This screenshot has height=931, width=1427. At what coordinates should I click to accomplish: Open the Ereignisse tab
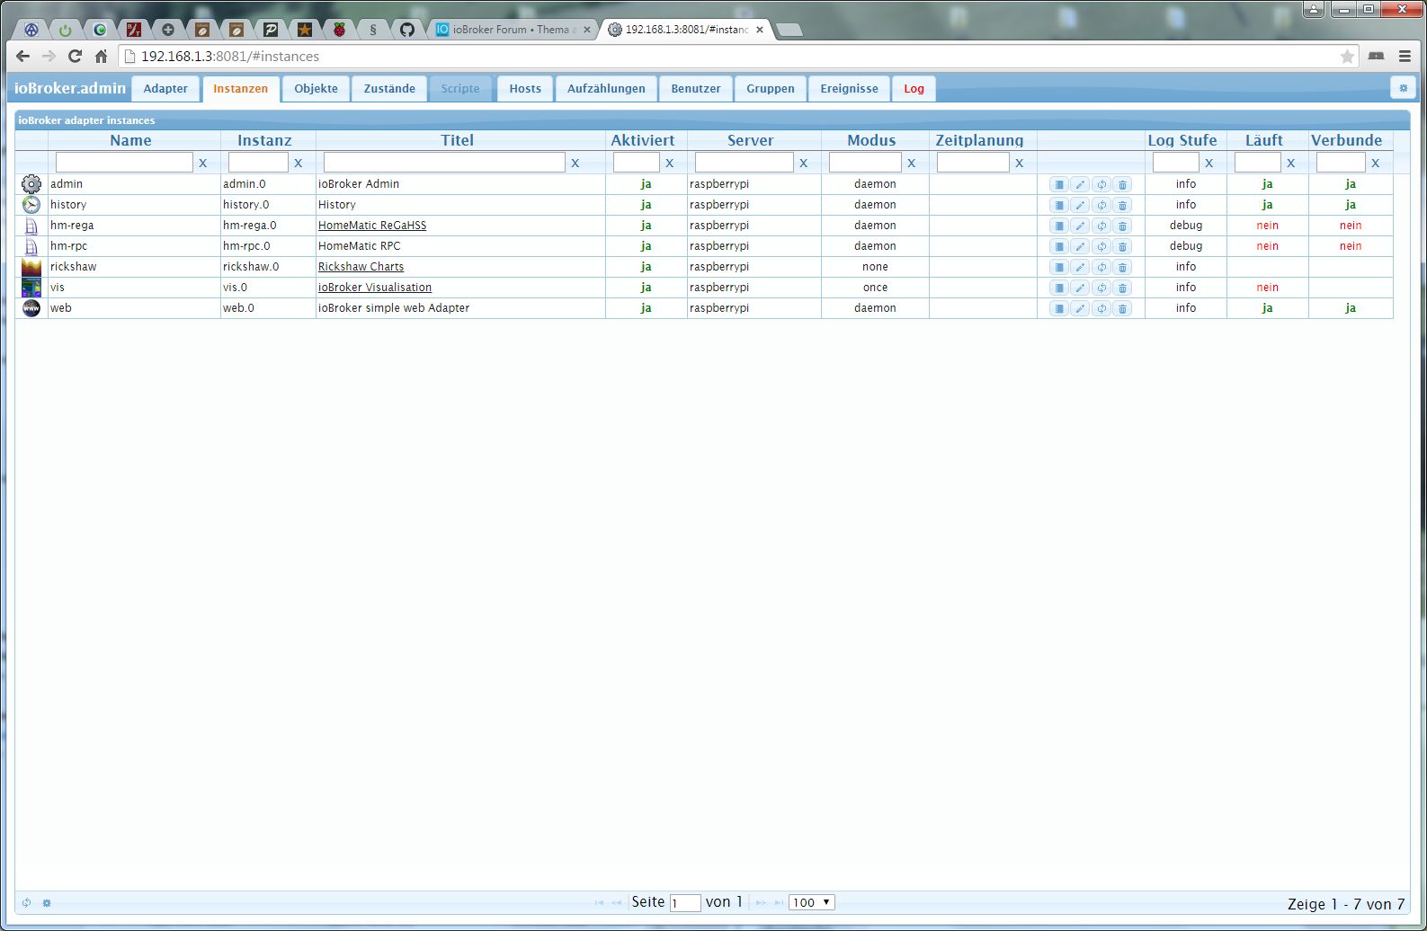tap(849, 88)
